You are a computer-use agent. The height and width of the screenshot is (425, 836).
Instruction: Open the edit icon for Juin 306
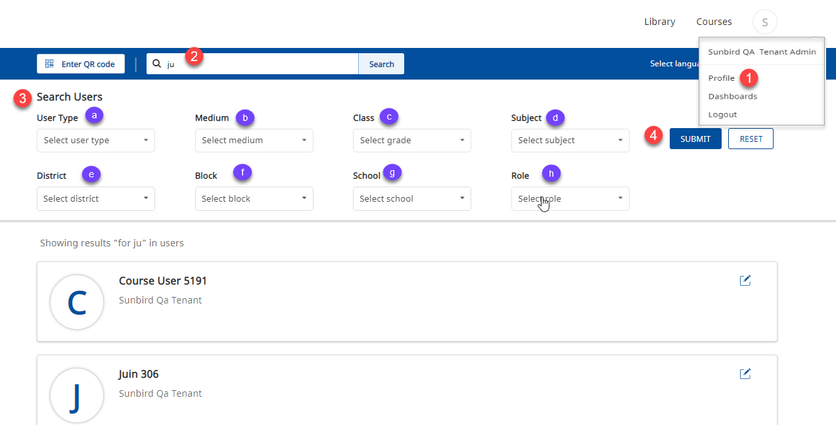(745, 373)
